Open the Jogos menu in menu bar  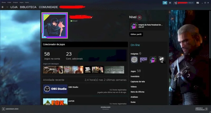pos(21,2)
